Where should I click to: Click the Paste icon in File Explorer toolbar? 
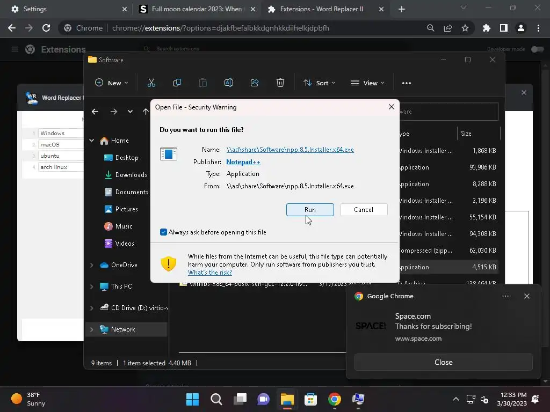[202, 83]
